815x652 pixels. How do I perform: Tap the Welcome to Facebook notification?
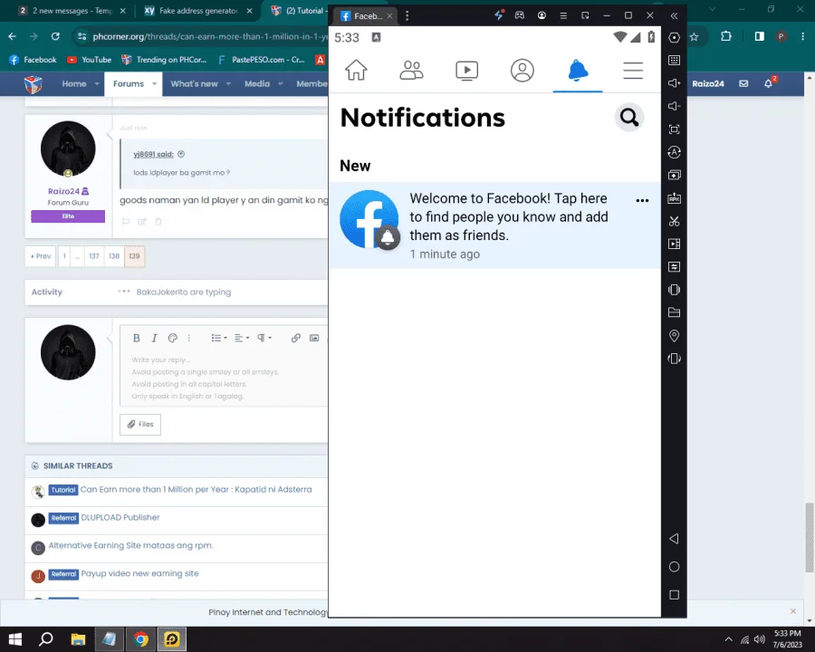pyautogui.click(x=494, y=225)
